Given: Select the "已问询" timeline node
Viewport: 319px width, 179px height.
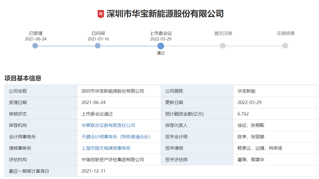Looking at the screenshot, I should point(98,46).
